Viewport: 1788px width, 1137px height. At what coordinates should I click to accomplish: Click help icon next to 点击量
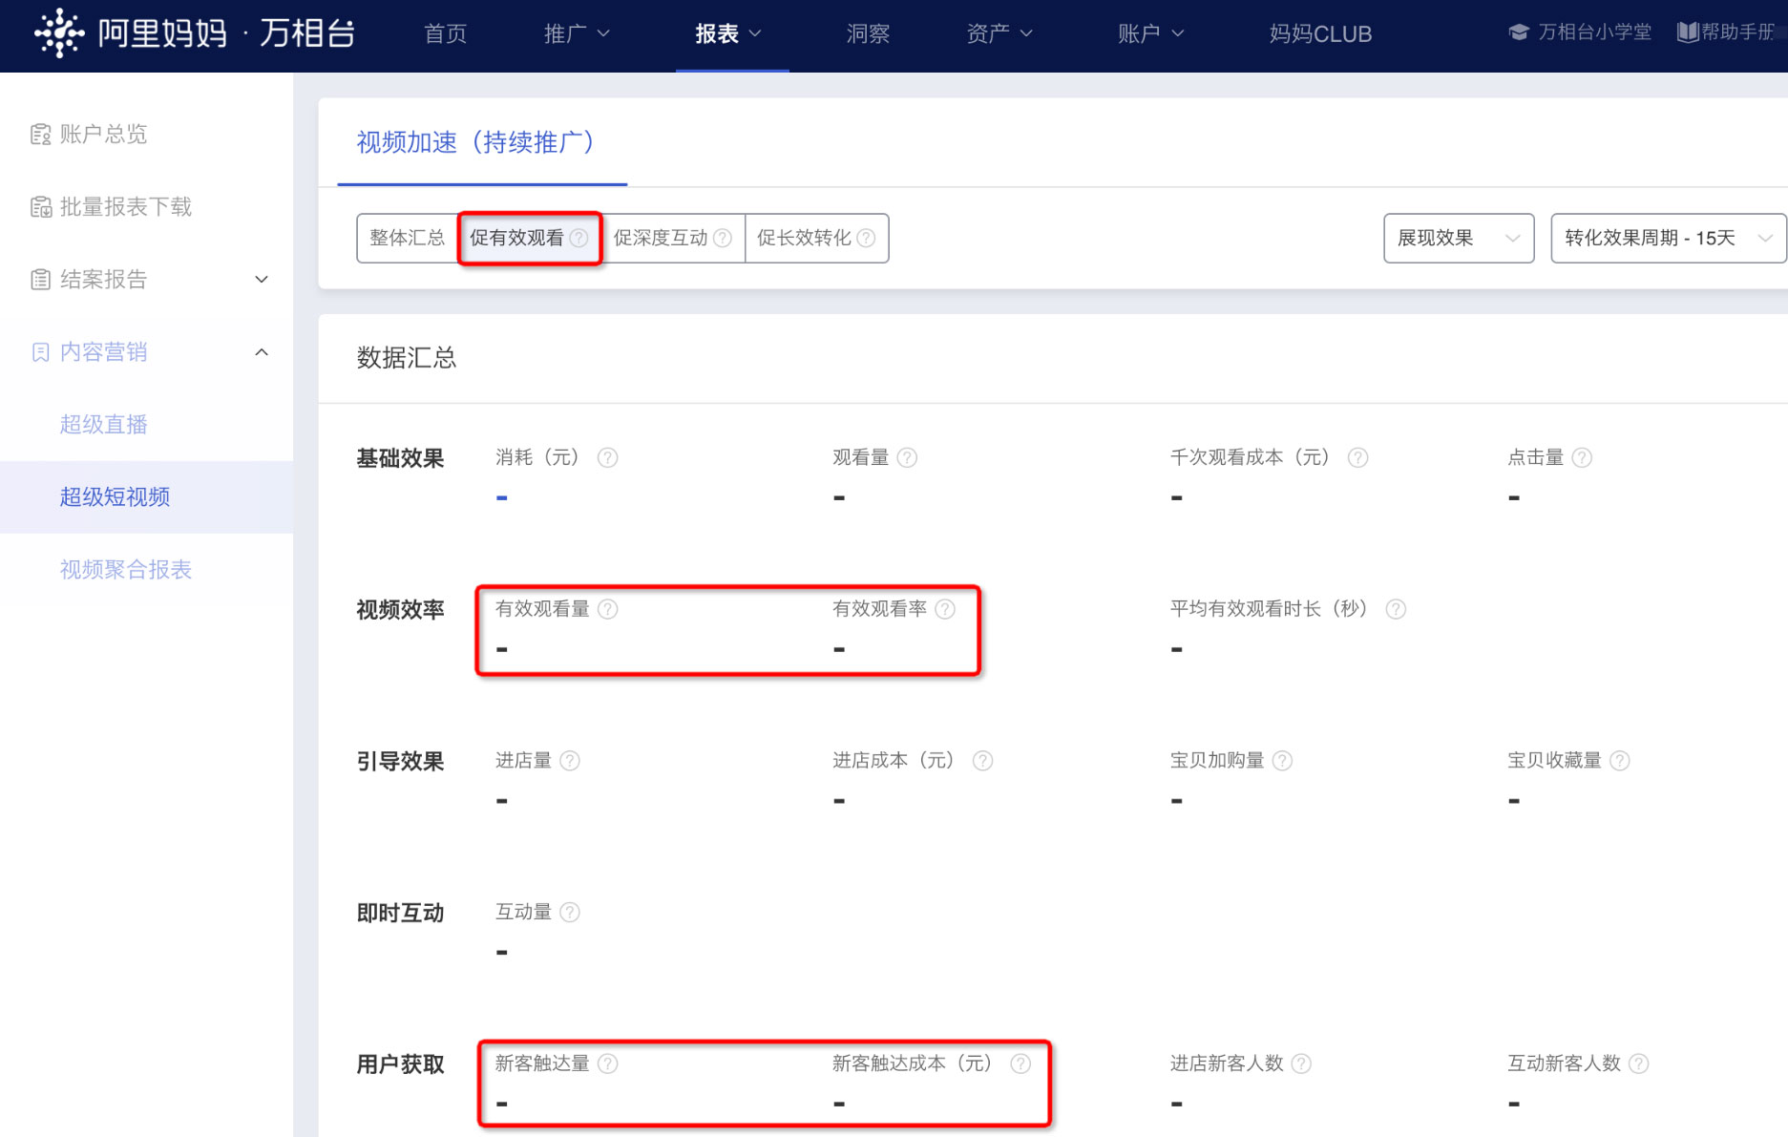(x=1582, y=457)
